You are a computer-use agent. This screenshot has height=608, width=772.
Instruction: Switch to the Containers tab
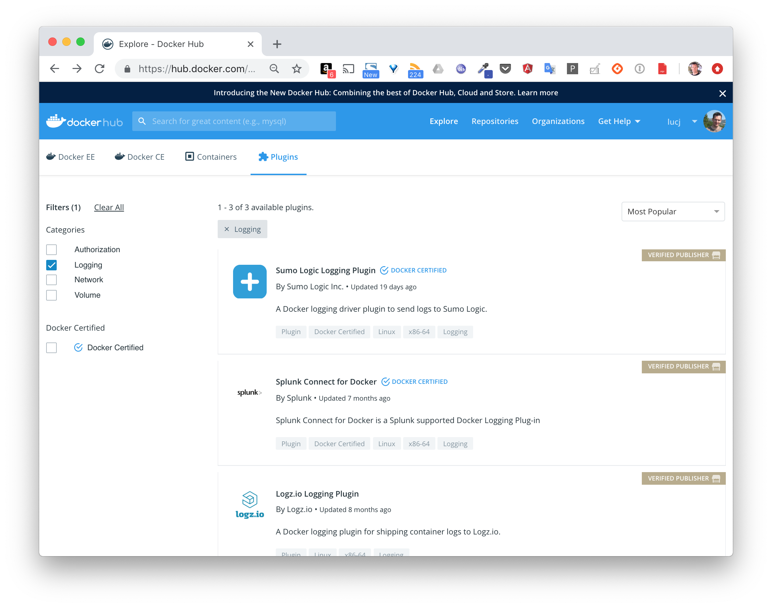(x=211, y=157)
